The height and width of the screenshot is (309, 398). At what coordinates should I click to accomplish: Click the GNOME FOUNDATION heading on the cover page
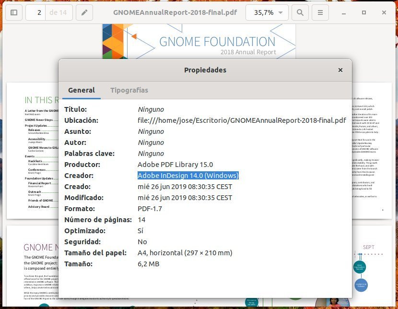[217, 42]
